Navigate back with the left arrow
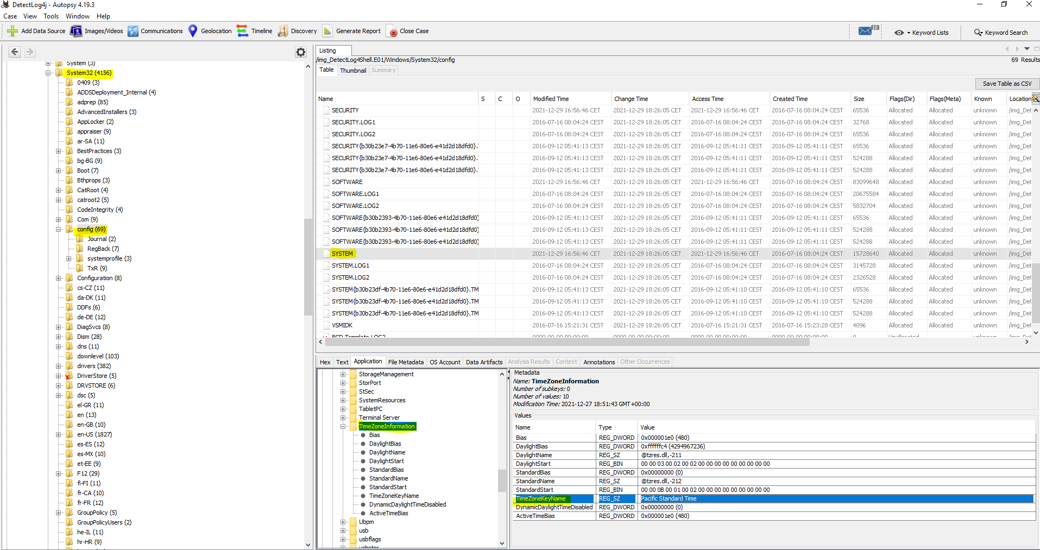 tap(15, 52)
